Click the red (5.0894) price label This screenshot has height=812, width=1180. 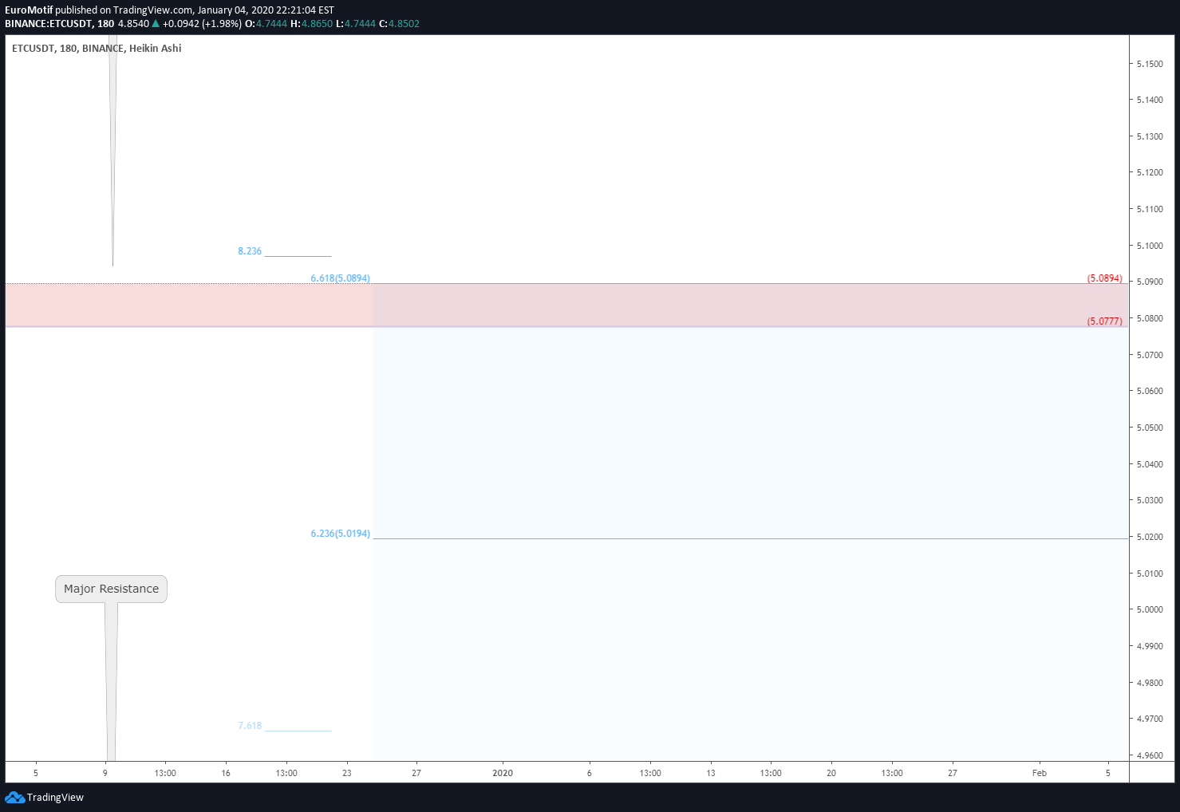coord(1104,278)
